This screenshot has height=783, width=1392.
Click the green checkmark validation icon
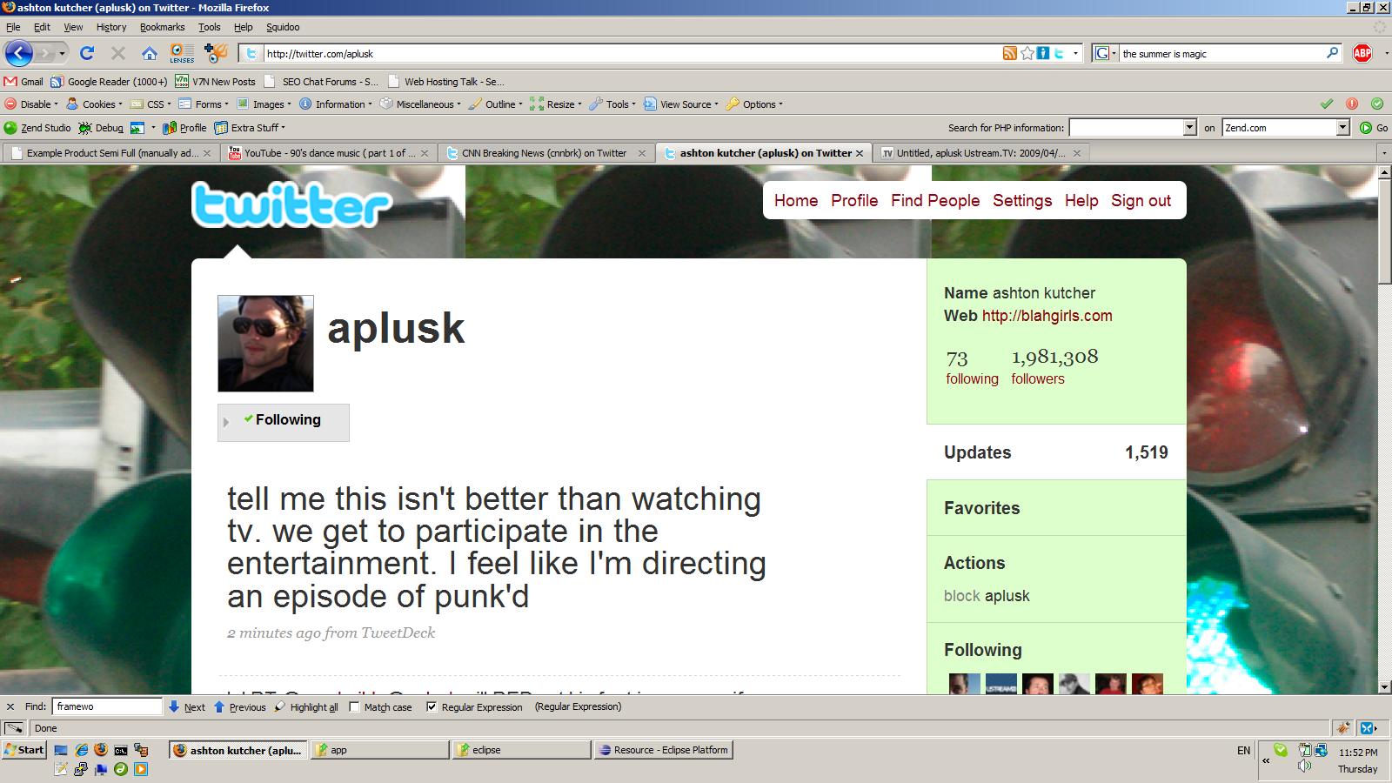(x=1327, y=104)
